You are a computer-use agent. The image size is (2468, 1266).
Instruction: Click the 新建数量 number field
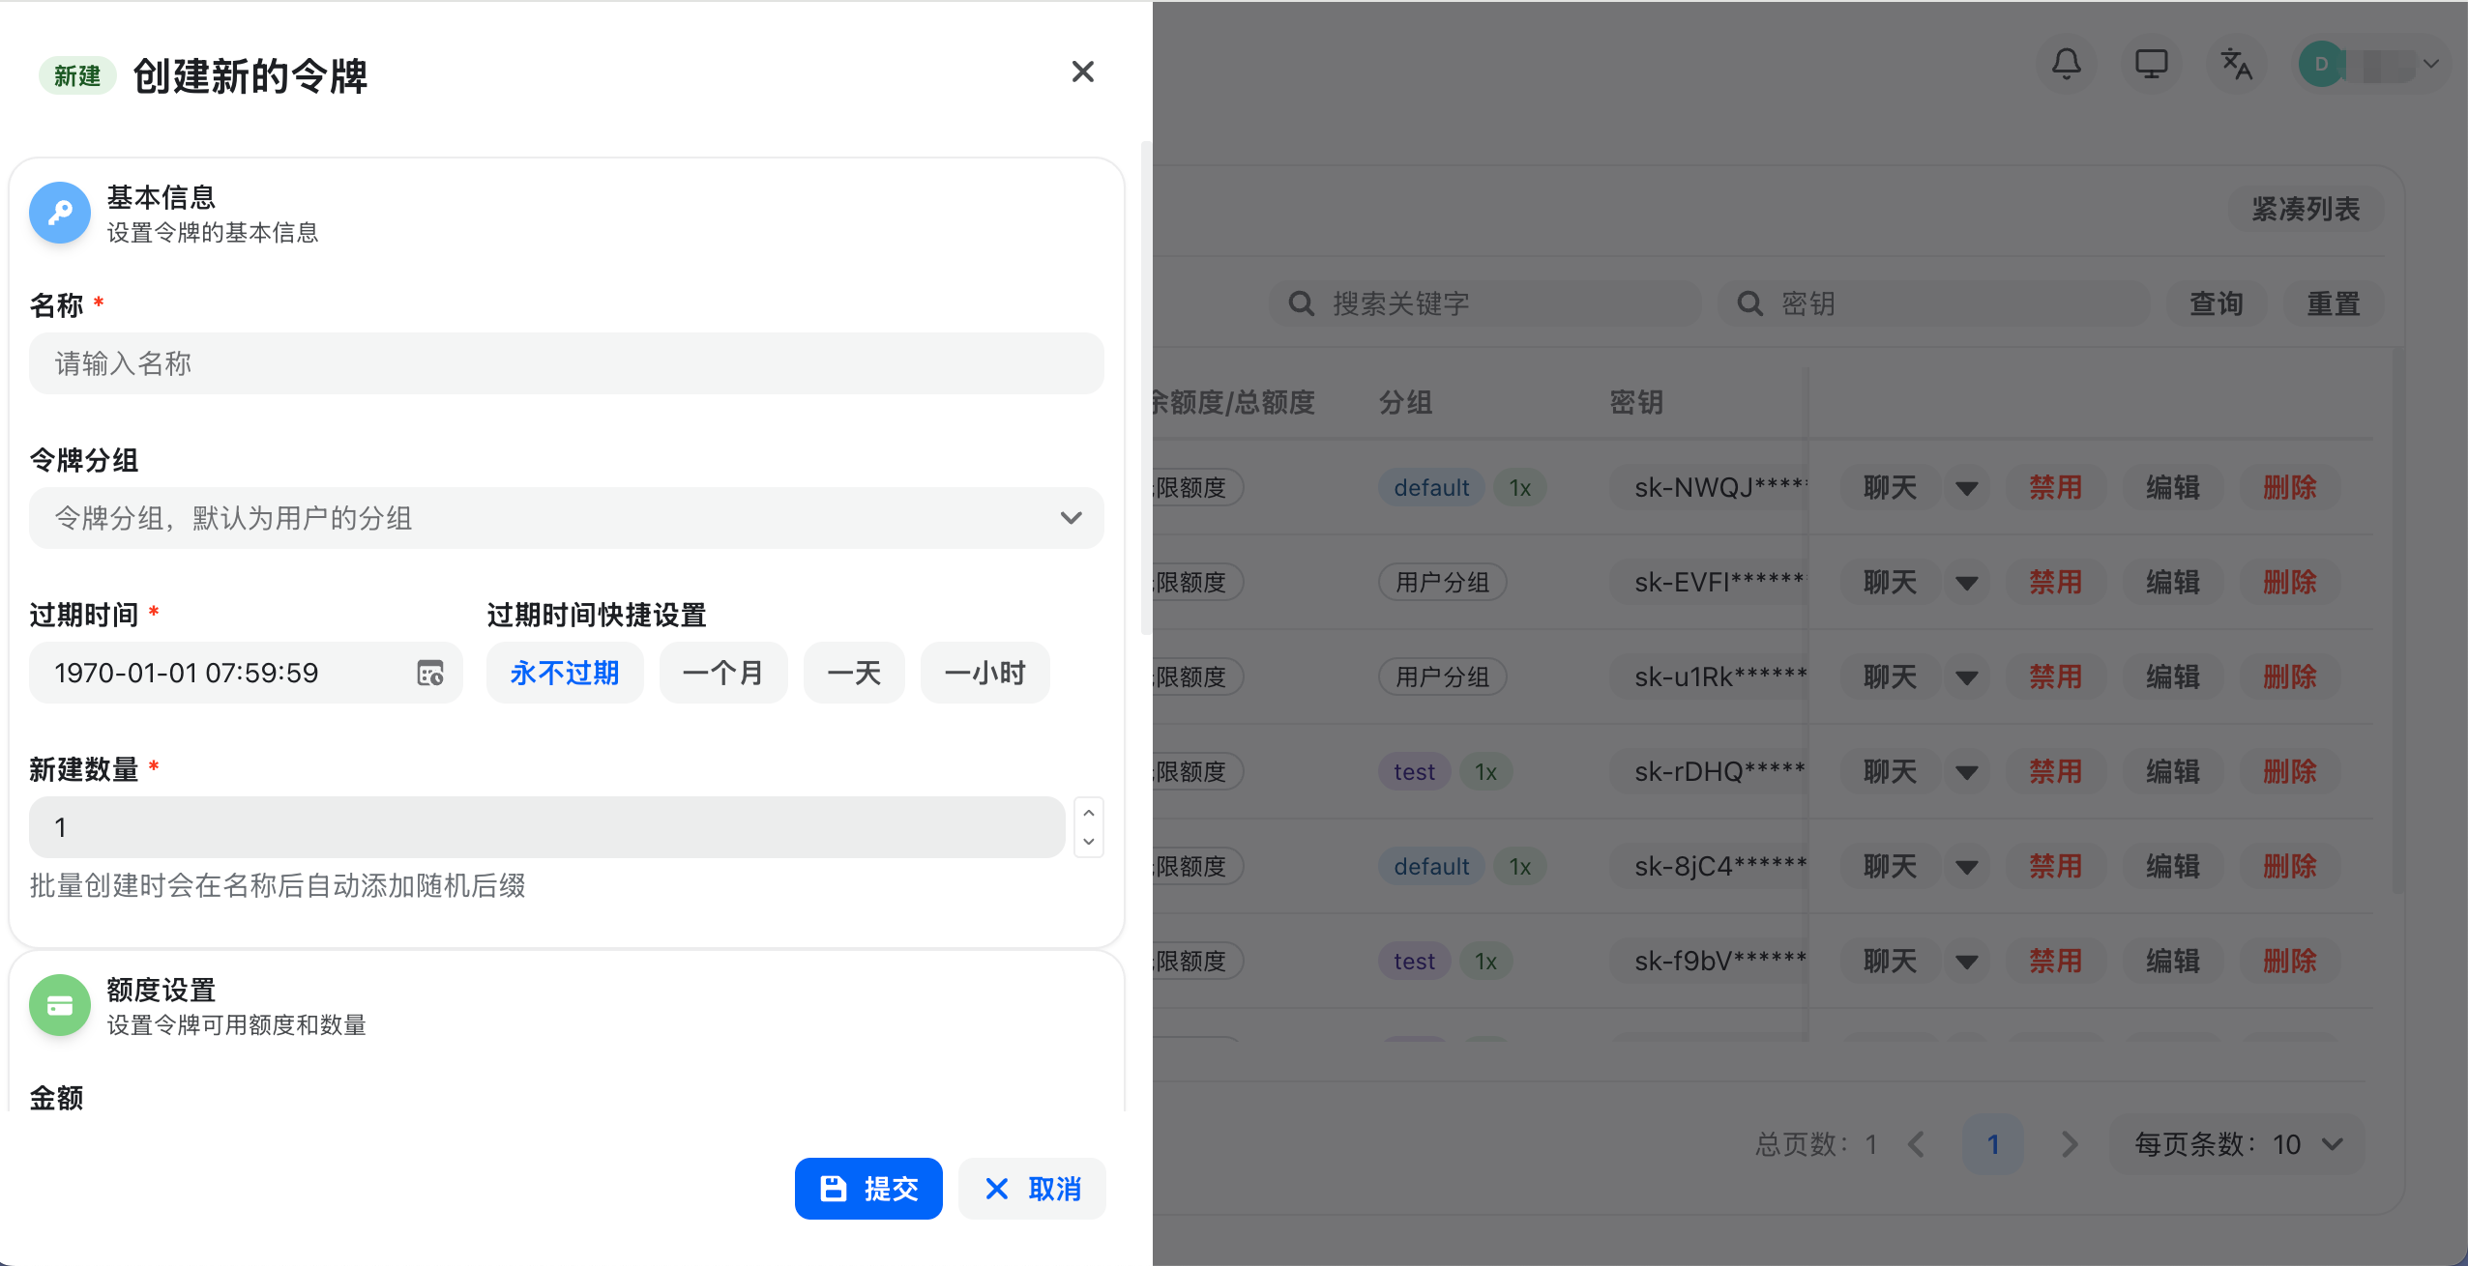click(x=546, y=827)
